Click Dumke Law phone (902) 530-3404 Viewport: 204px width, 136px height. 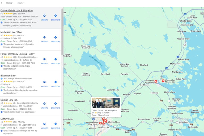coord(26,109)
